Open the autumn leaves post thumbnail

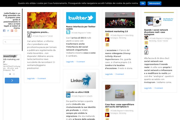click(x=42, y=20)
